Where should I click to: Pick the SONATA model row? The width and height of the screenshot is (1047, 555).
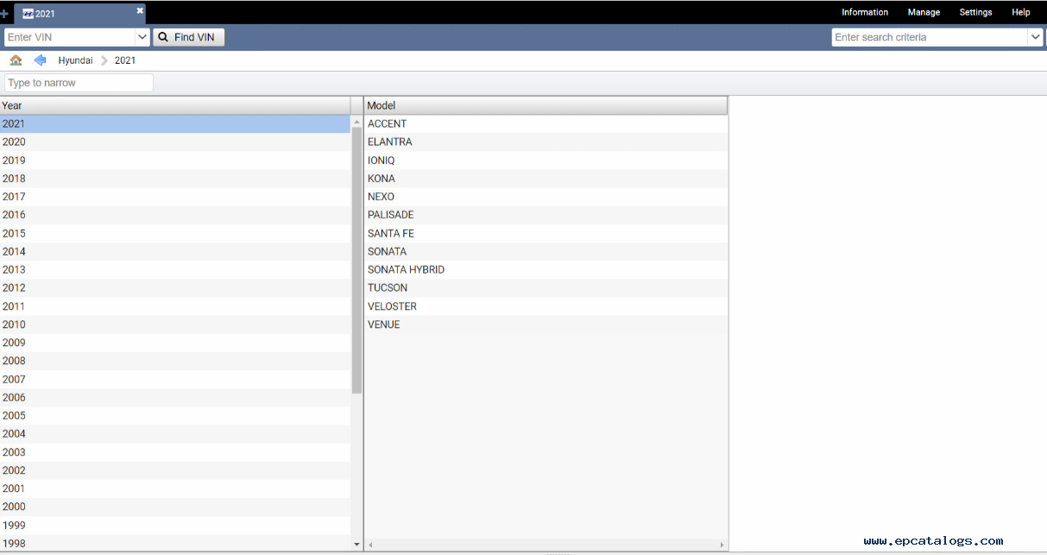pyautogui.click(x=546, y=251)
